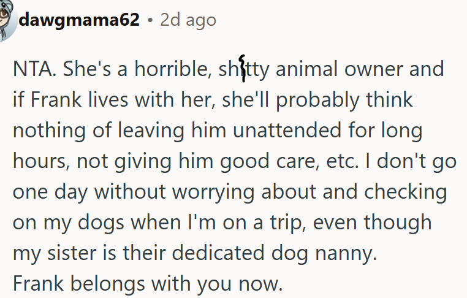Click the dot separator beside the username
This screenshot has height=298, width=467.
point(150,21)
